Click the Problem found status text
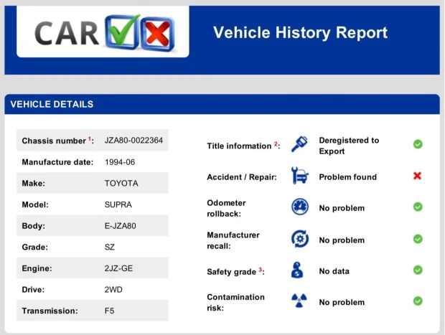Viewport: 445px width, 335px height. (x=348, y=177)
